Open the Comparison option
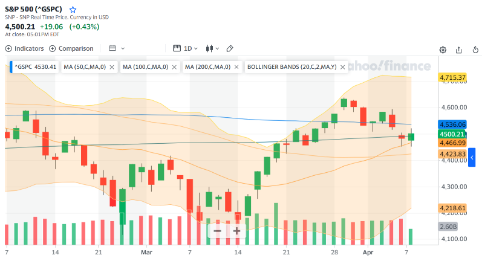 coord(71,48)
